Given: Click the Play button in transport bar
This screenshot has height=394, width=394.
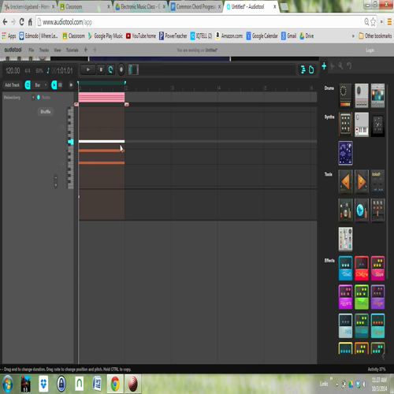Looking at the screenshot, I should pos(87,70).
